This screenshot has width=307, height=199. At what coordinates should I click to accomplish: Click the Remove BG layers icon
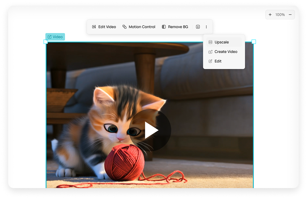click(x=164, y=27)
